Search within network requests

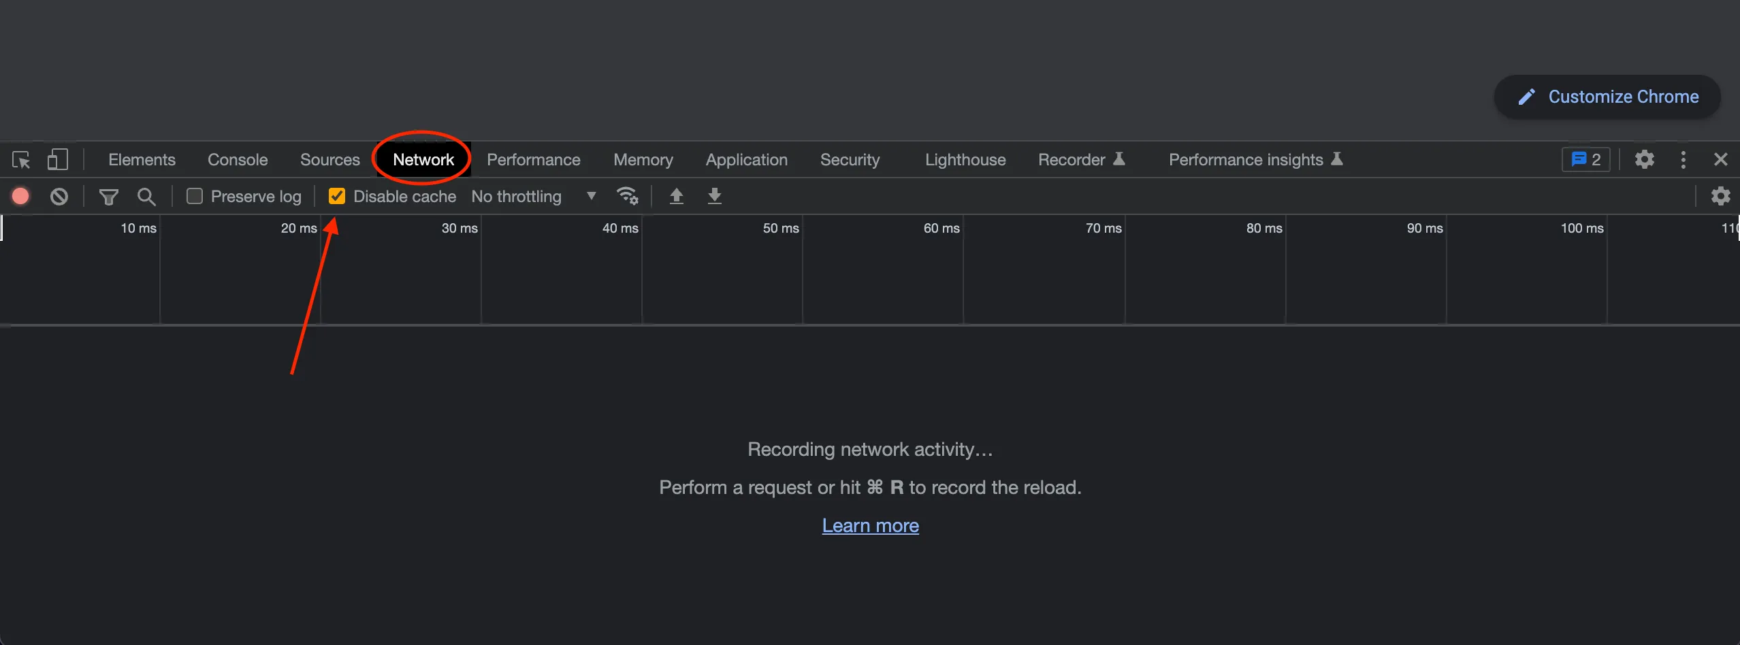[x=146, y=196]
